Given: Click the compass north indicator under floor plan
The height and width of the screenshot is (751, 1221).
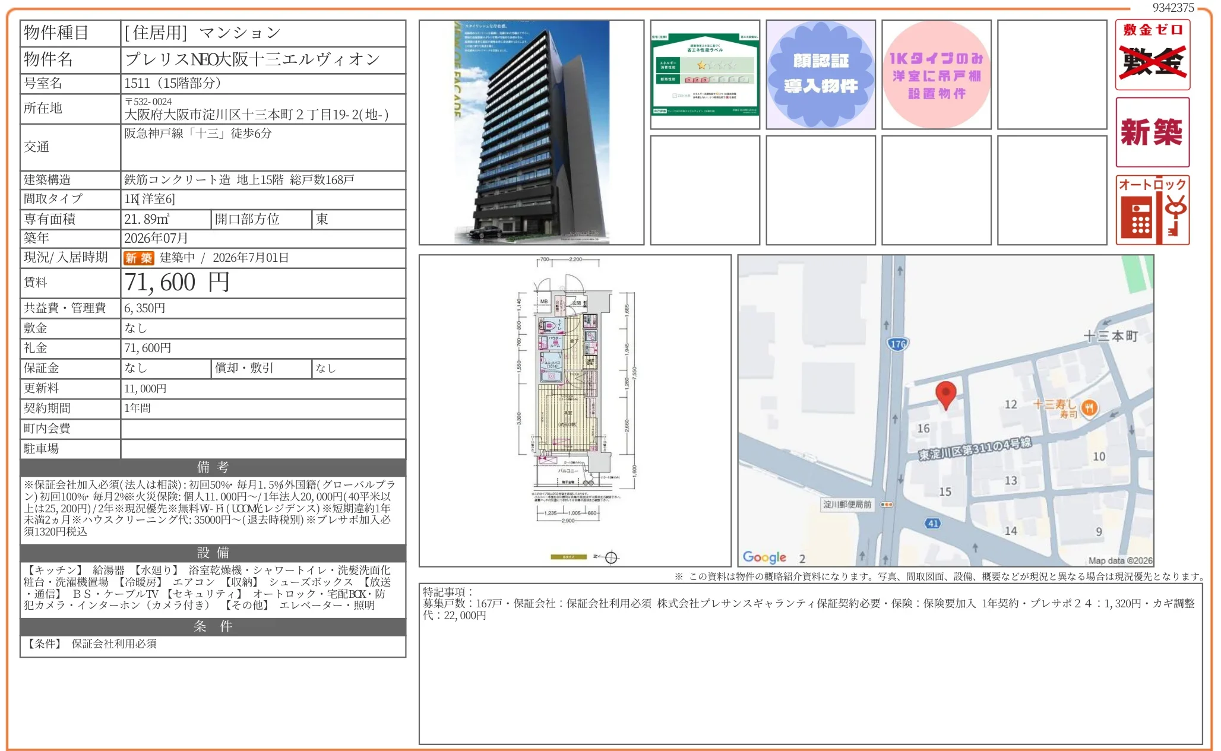Looking at the screenshot, I should (x=610, y=557).
